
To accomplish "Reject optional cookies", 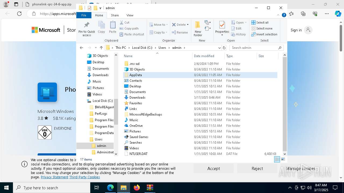I will [x=257, y=169].
